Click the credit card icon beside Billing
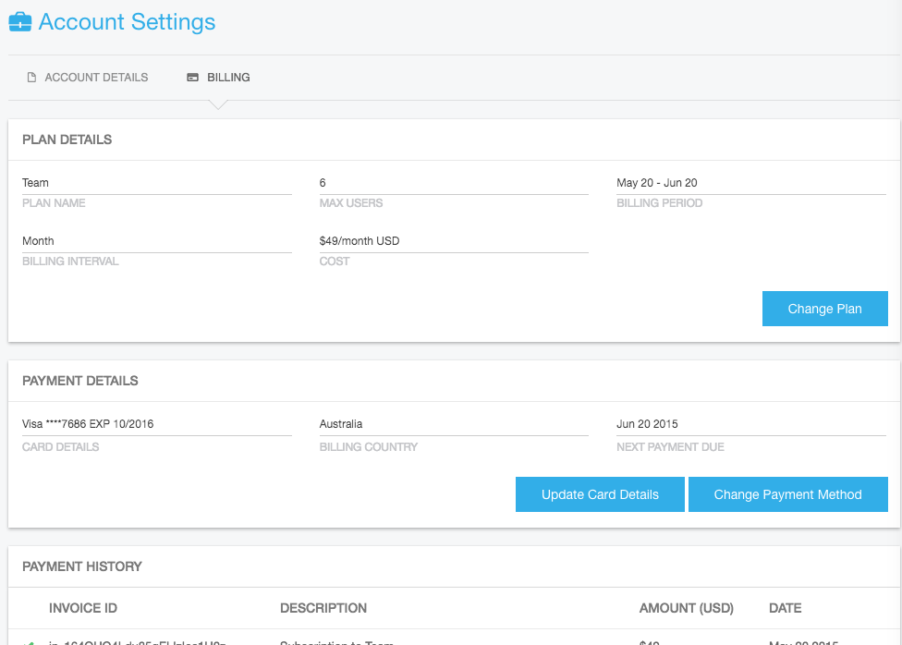This screenshot has height=645, width=902. tap(193, 77)
